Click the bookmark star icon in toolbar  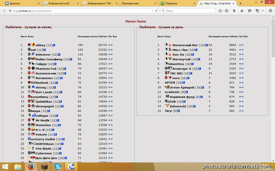tap(220, 11)
